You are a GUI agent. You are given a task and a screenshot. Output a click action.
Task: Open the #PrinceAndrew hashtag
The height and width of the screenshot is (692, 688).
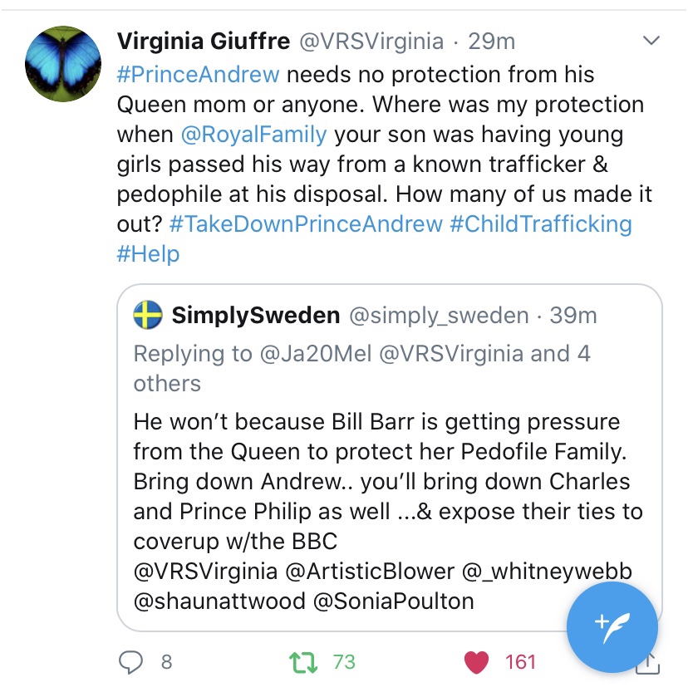pos(199,74)
